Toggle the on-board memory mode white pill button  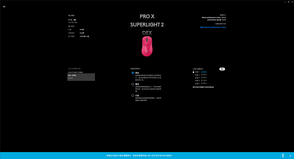coord(222,69)
